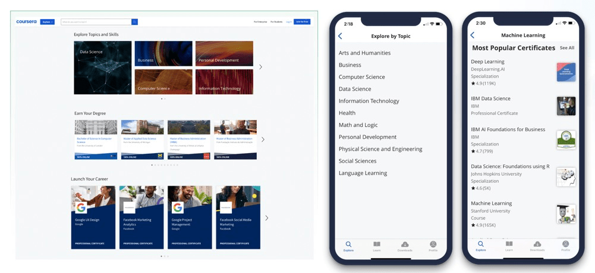This screenshot has width=595, height=273.
Task: Open the Explore dropdown in the web header
Action: coord(48,22)
